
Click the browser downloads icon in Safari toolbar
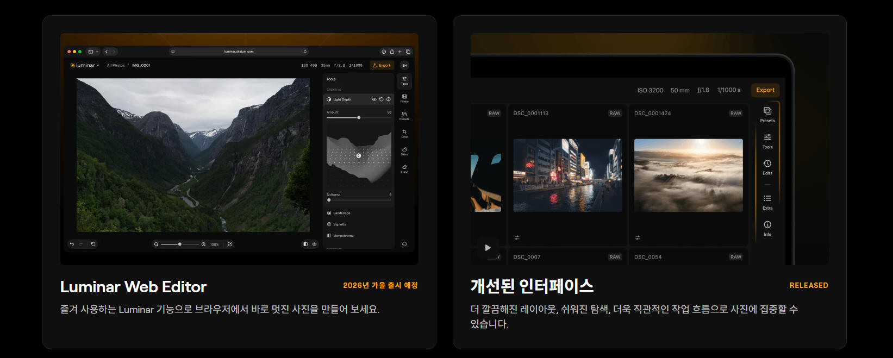click(384, 52)
